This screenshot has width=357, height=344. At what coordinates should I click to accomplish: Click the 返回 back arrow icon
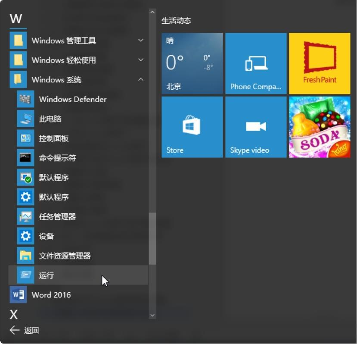[15, 330]
